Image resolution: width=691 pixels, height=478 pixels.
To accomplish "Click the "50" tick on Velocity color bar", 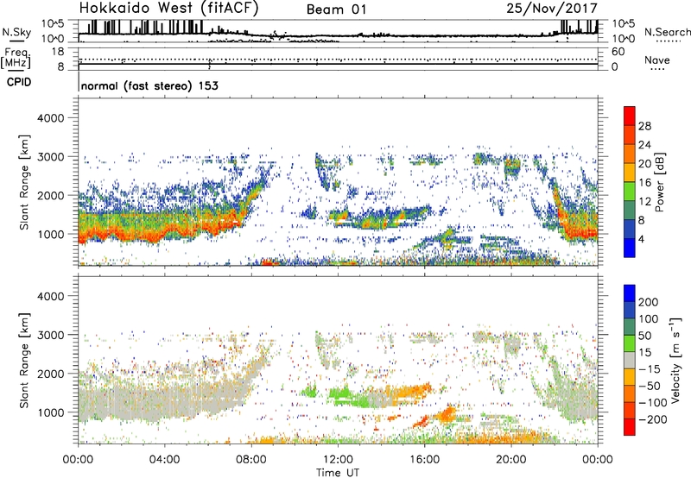I will (x=644, y=336).
